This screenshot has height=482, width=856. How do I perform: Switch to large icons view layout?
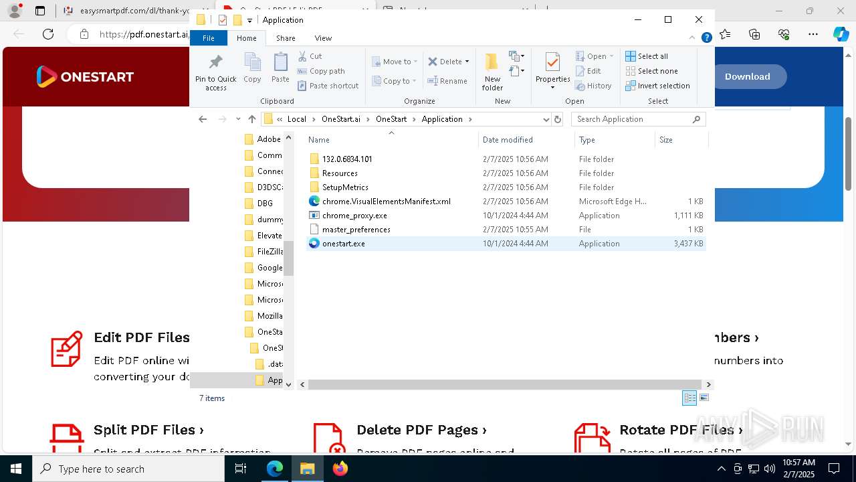click(x=704, y=398)
